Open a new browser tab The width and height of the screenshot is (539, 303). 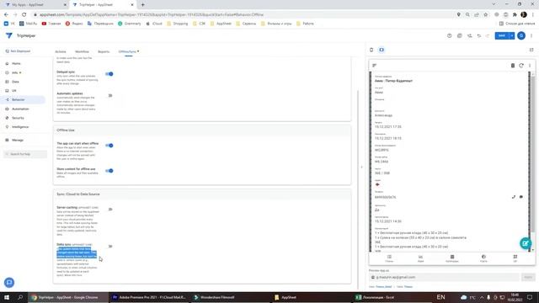coord(142,5)
